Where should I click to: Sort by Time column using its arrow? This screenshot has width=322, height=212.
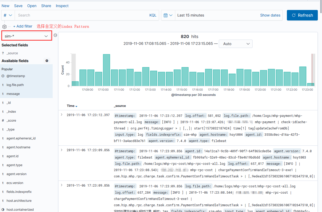click(76, 106)
